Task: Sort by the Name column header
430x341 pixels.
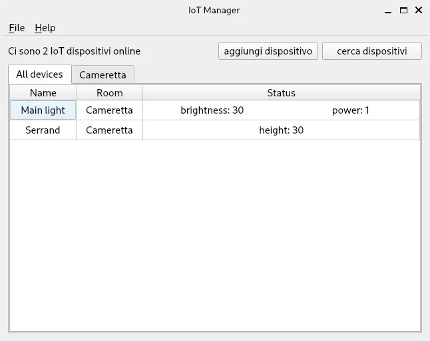Action: [43, 93]
